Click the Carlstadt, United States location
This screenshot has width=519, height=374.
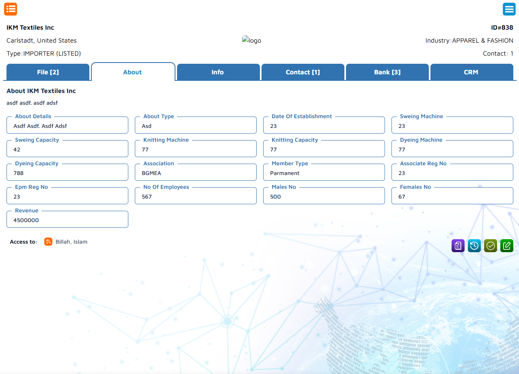tap(41, 41)
